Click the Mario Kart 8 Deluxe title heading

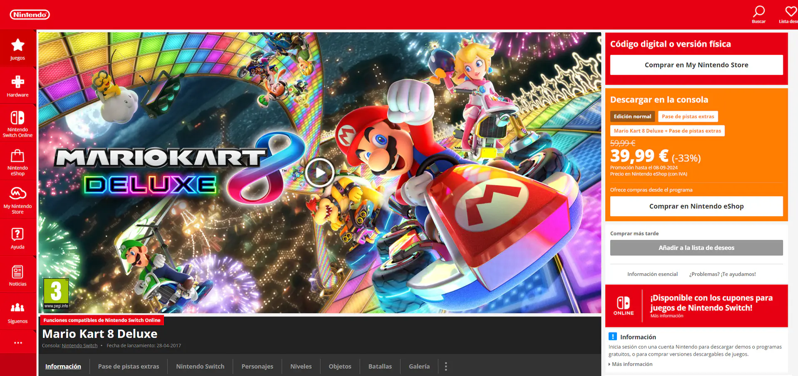coord(100,334)
